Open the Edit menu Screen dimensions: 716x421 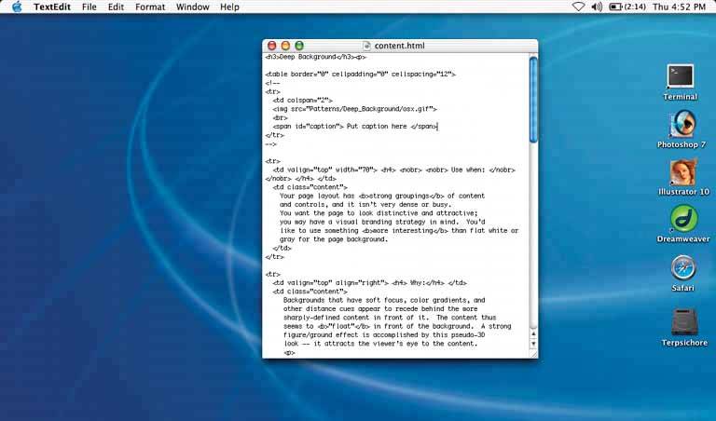(116, 7)
